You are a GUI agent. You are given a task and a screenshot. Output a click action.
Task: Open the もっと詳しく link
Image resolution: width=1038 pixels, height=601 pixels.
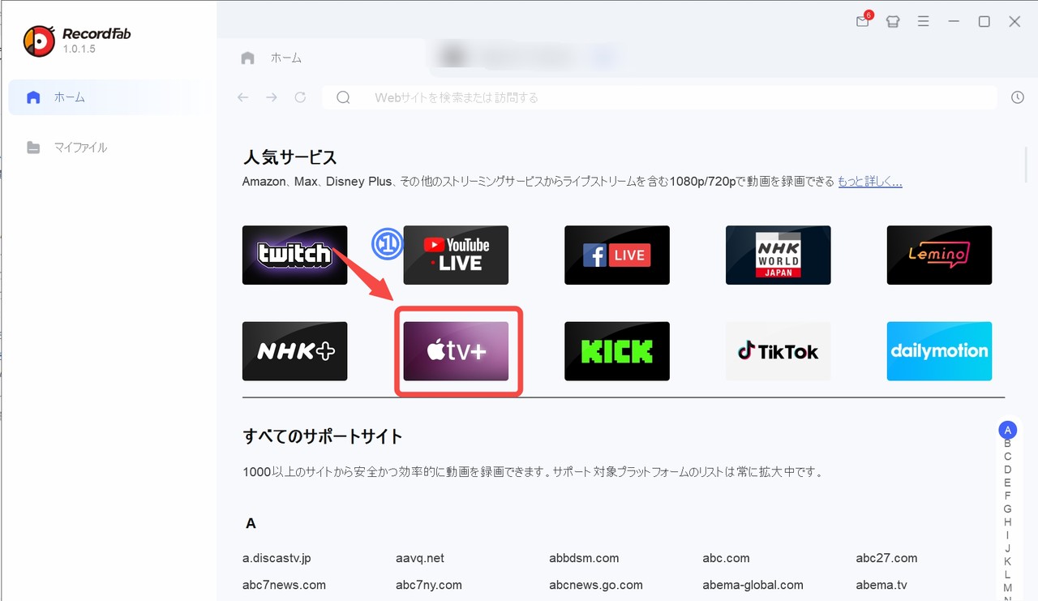pos(869,181)
